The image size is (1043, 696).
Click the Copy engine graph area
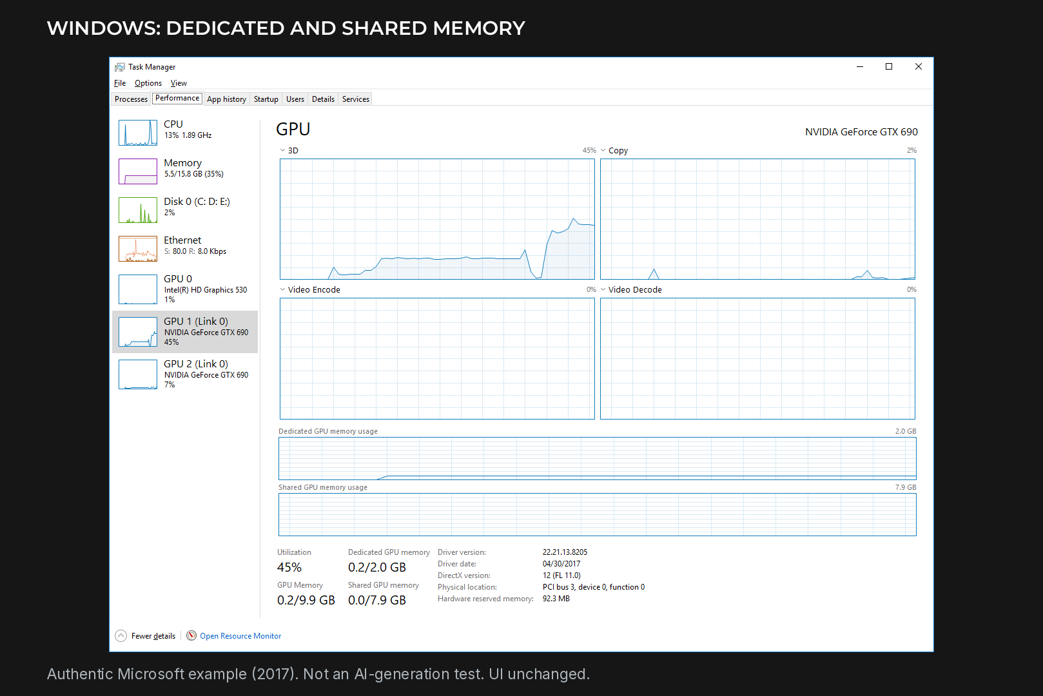(x=757, y=219)
